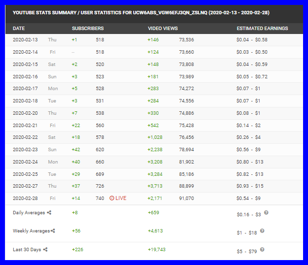Click the SUBSCRIBERS column header
Screen dimensions: 308x265
(x=88, y=29)
